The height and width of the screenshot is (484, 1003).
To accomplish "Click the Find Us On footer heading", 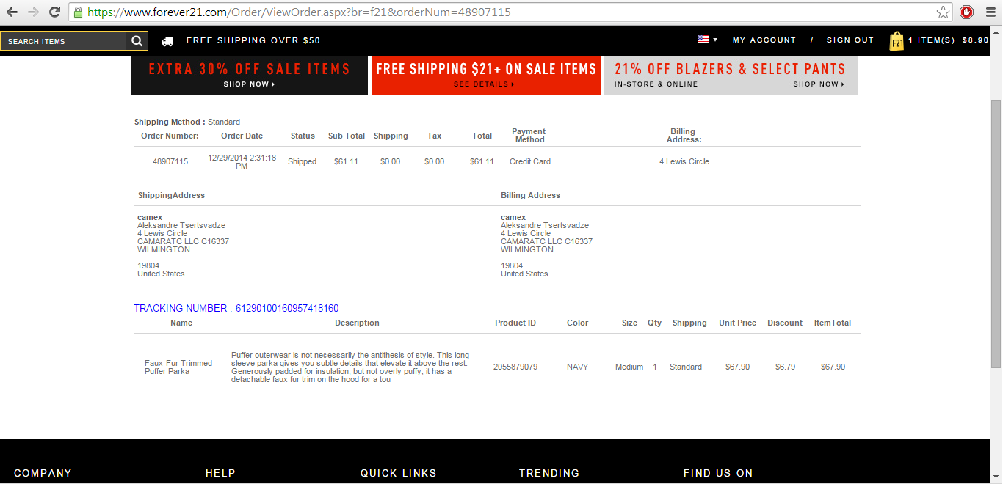I will [718, 473].
